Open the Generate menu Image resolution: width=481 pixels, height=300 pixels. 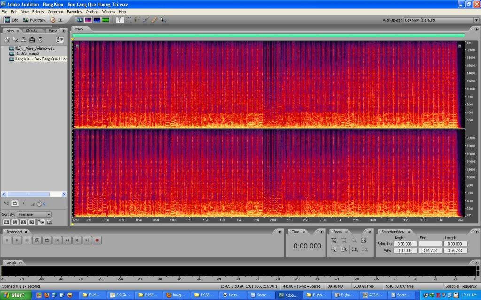(x=55, y=12)
